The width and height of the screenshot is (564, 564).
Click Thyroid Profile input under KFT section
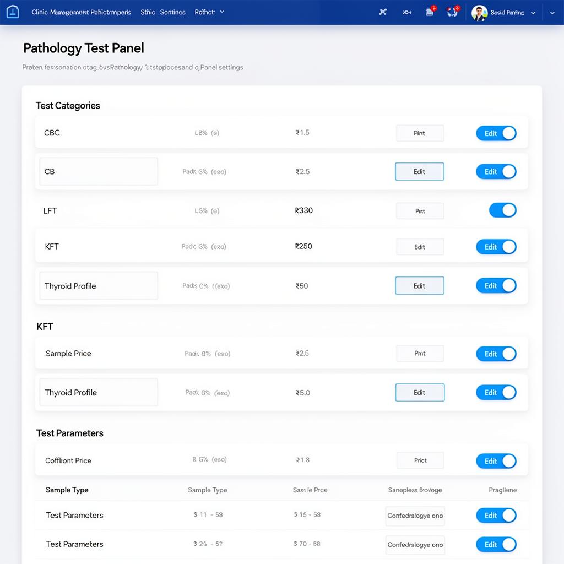(x=99, y=392)
